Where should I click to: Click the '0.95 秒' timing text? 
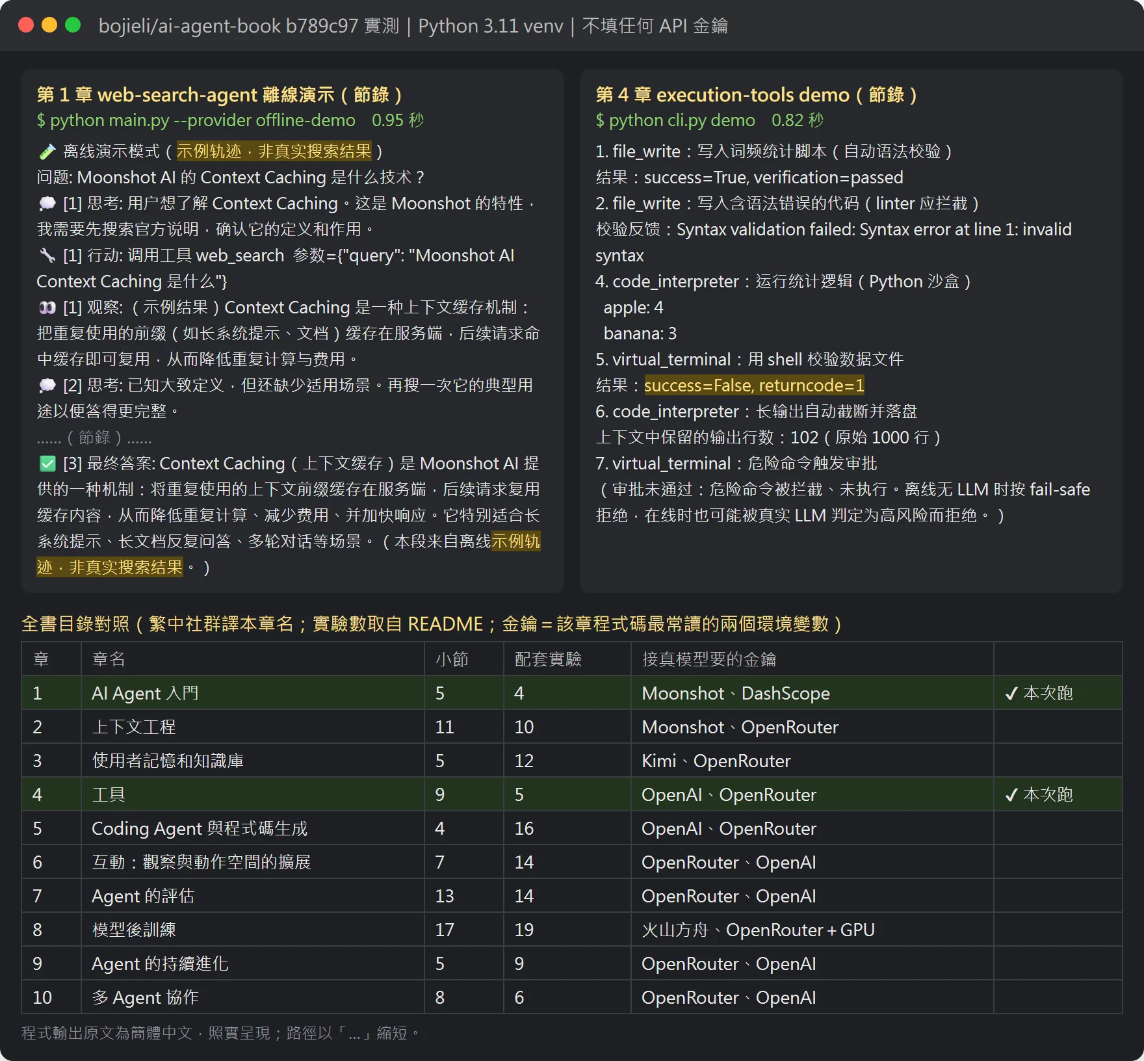[x=398, y=120]
